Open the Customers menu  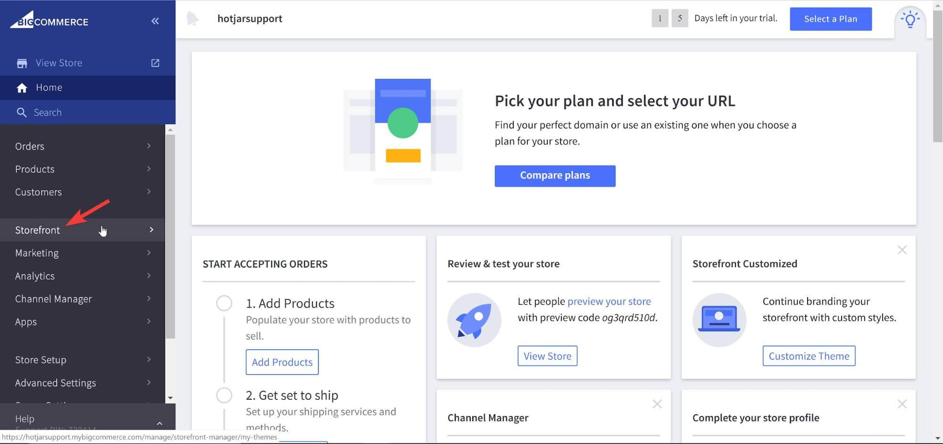83,192
